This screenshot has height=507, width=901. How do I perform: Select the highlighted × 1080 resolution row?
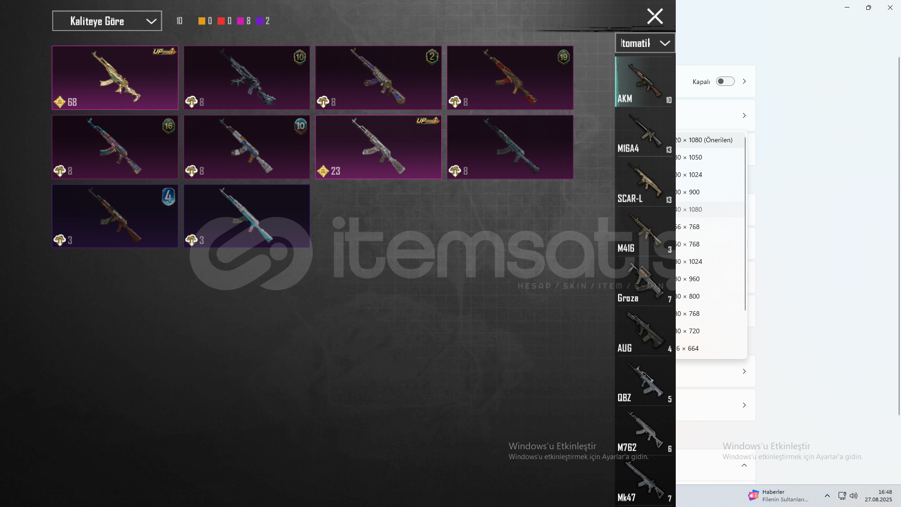(710, 209)
